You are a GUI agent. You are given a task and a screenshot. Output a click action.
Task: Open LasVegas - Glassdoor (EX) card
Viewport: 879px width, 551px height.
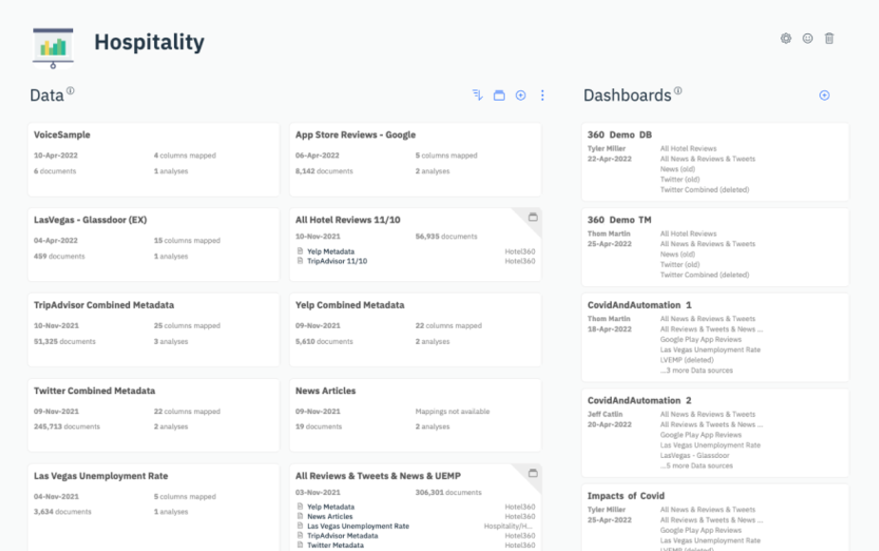pos(154,245)
